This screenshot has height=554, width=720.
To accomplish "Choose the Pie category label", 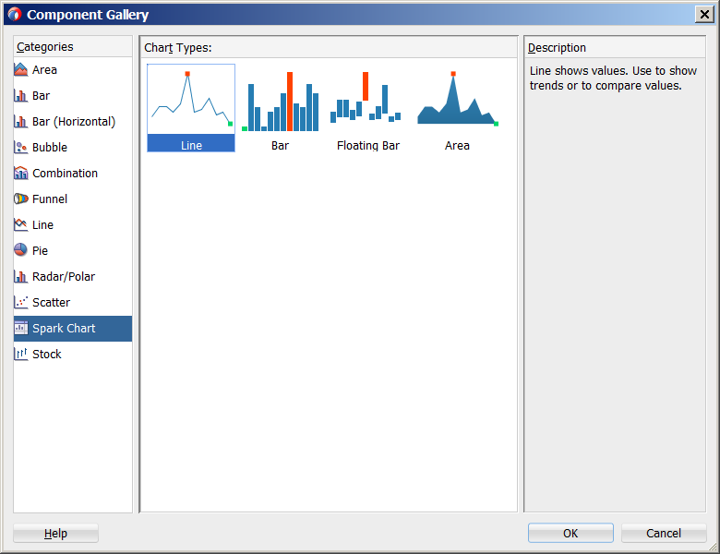I will click(40, 251).
